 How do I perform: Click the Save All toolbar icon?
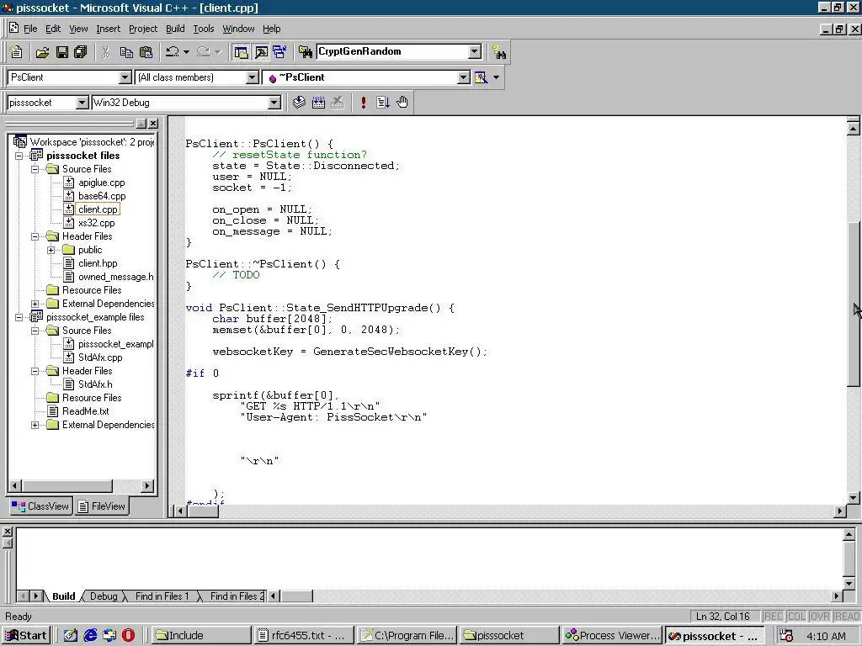[x=81, y=52]
